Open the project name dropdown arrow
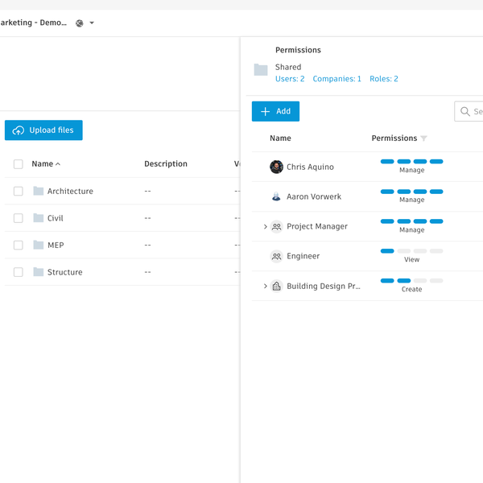Viewport: 483px width, 483px height. [92, 23]
